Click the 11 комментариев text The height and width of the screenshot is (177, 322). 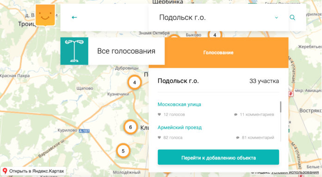[x=257, y=115]
